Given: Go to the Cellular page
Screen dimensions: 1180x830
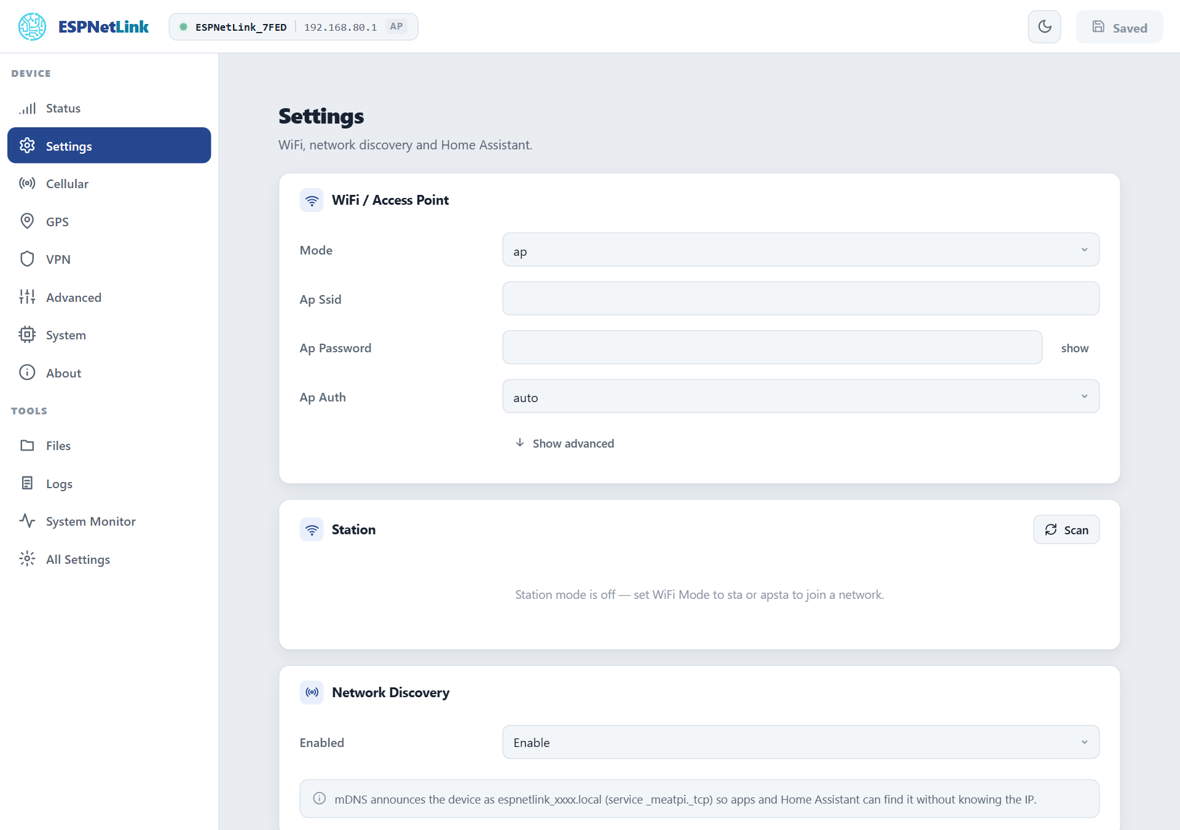Looking at the screenshot, I should point(109,183).
